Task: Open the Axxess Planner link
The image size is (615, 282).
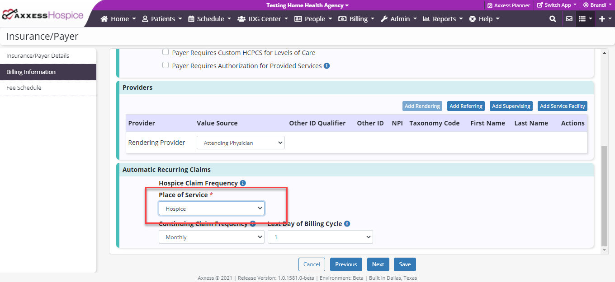Action: coord(508,5)
